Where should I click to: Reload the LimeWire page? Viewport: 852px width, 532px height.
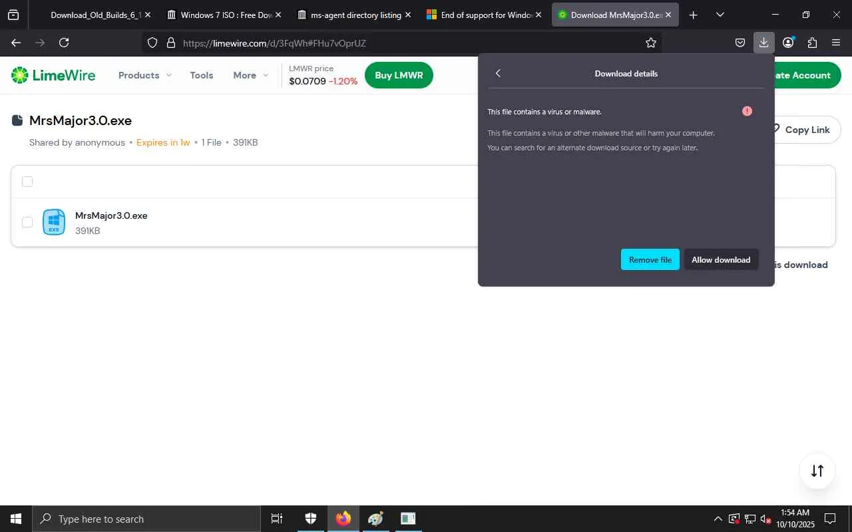click(x=64, y=43)
